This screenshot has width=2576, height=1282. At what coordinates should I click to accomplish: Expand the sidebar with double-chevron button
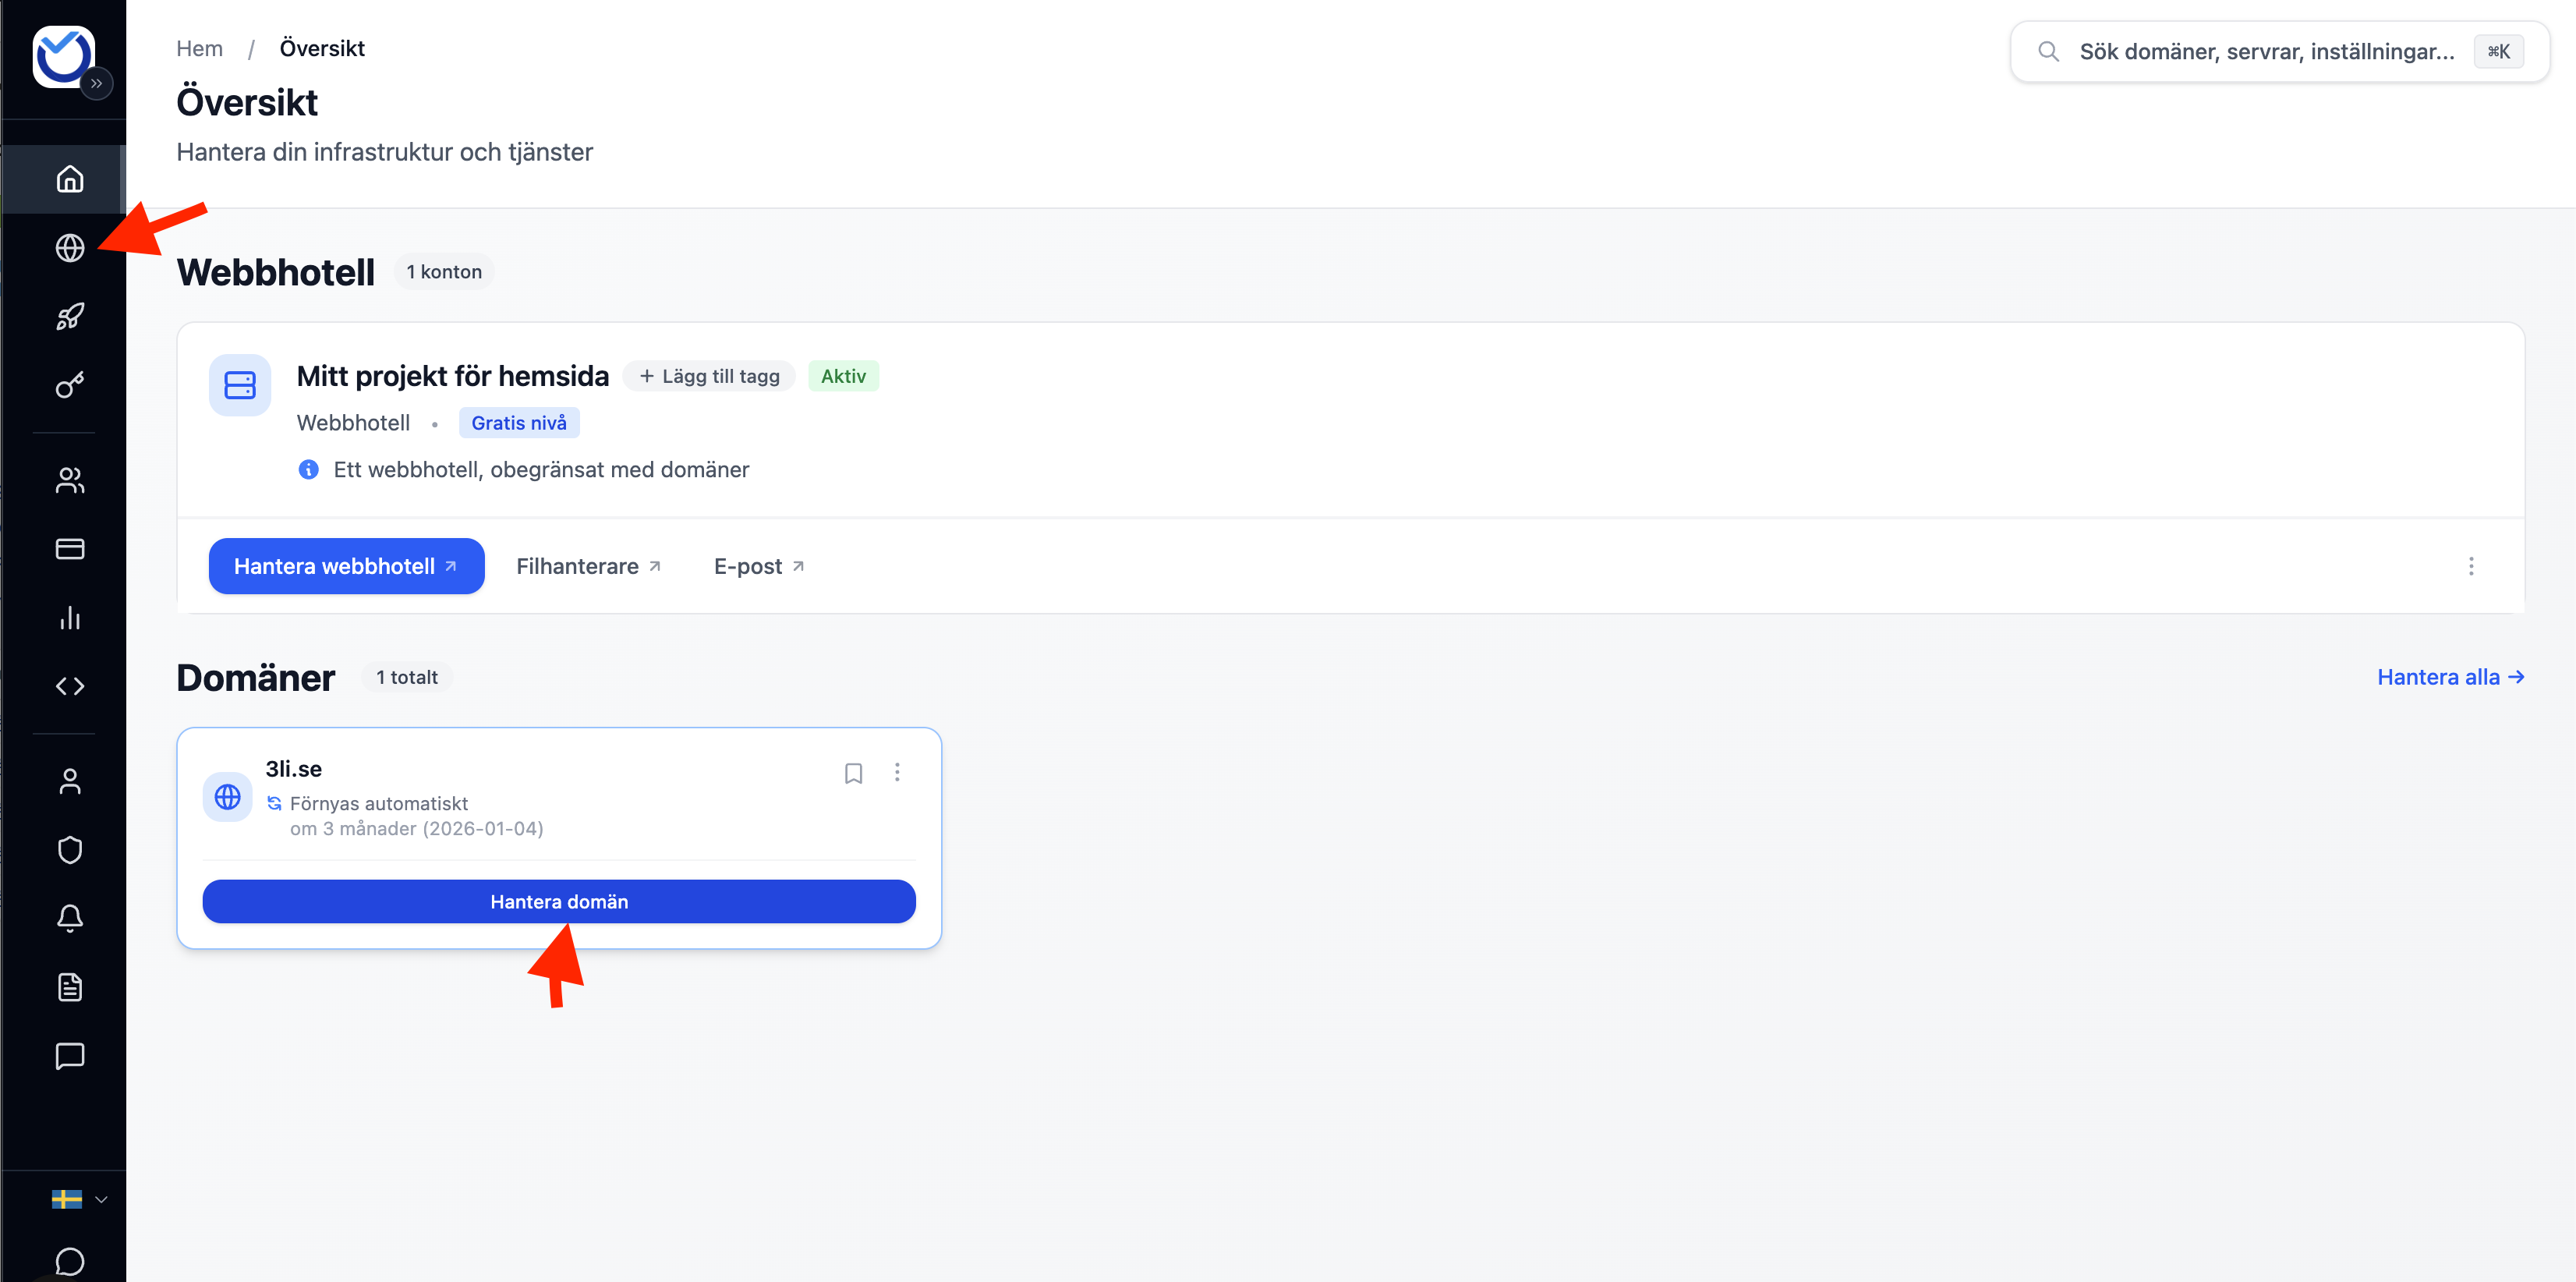(x=96, y=83)
